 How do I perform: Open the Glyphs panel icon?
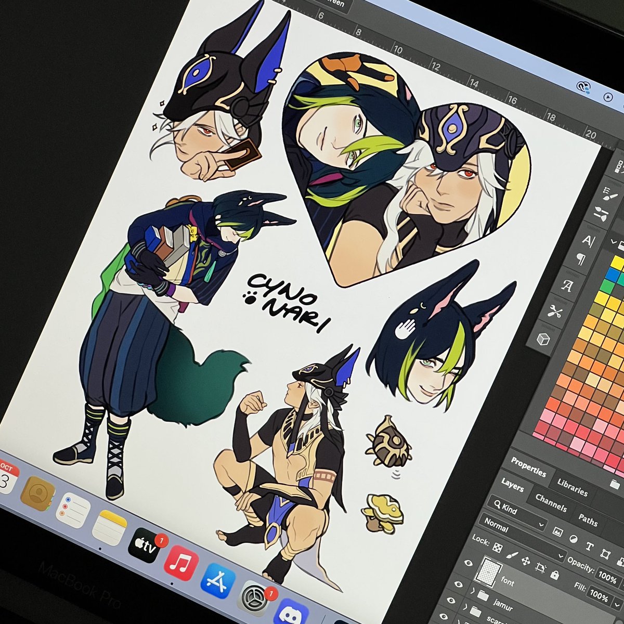(x=567, y=285)
